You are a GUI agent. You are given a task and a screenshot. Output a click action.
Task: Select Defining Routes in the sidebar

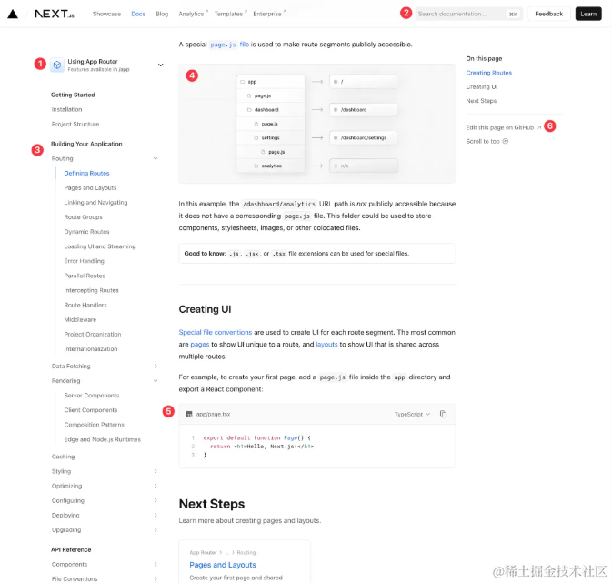point(86,174)
